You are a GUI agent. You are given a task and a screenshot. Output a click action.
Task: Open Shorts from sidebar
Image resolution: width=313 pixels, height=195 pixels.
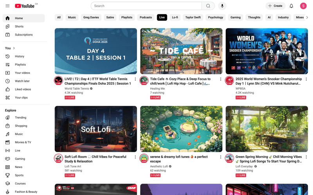tap(24, 27)
